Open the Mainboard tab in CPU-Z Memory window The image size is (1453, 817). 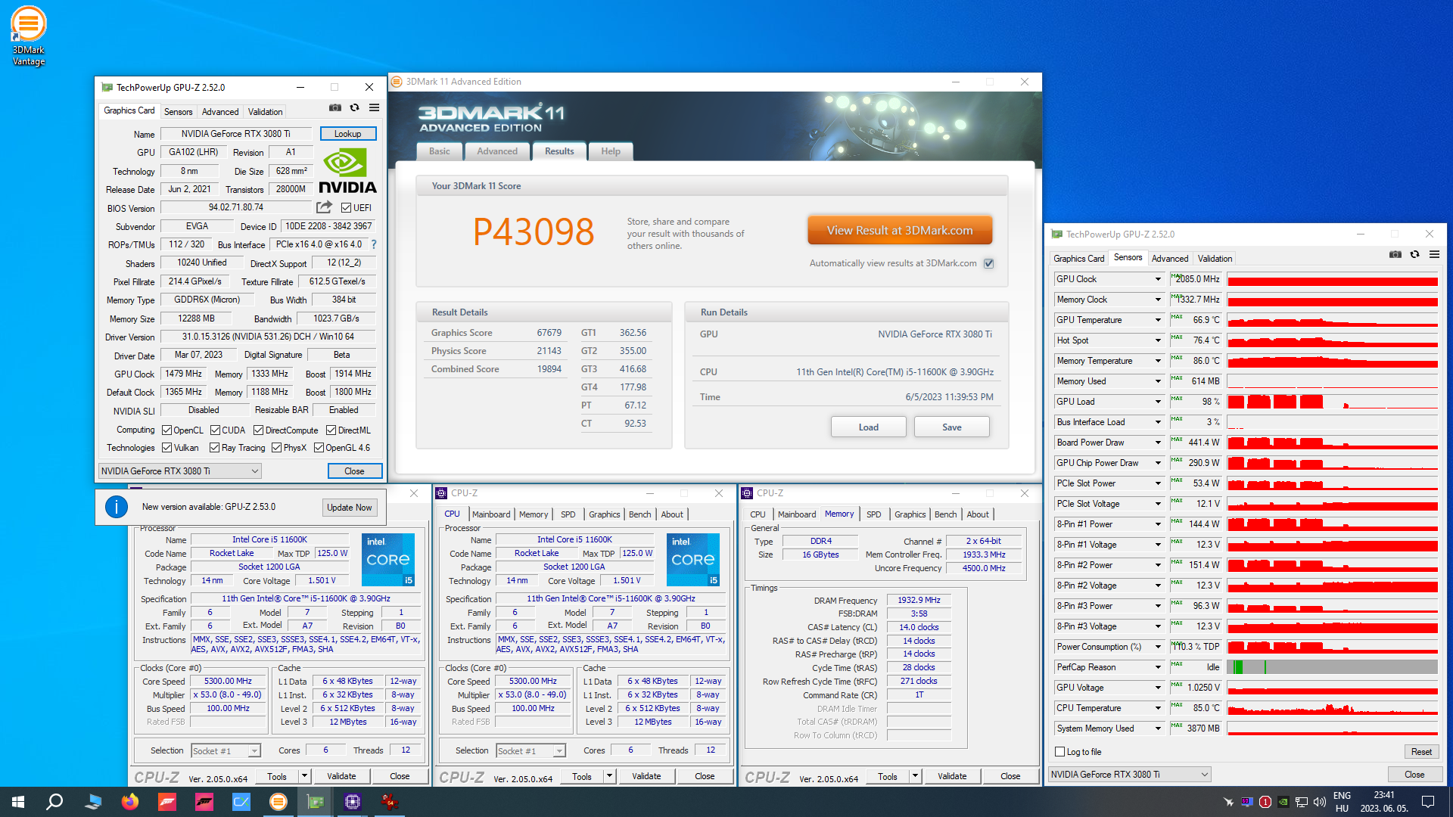pos(797,514)
